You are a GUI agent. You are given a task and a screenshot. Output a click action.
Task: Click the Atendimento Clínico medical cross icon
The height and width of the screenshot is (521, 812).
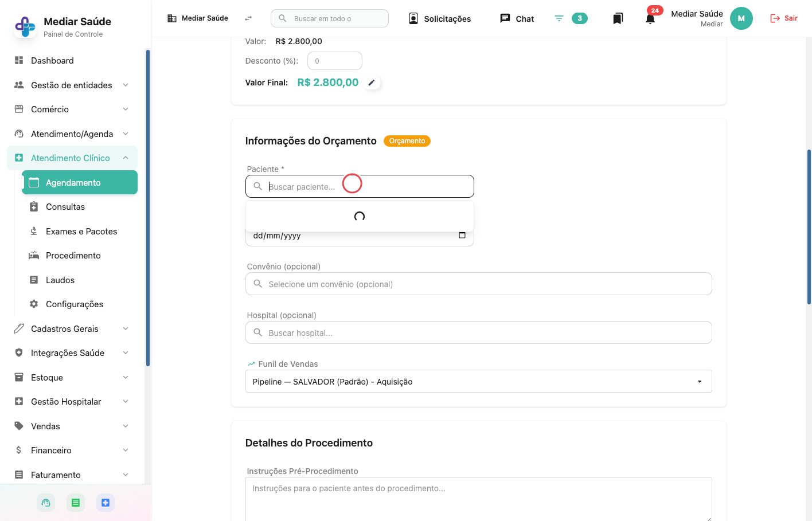[x=19, y=158]
